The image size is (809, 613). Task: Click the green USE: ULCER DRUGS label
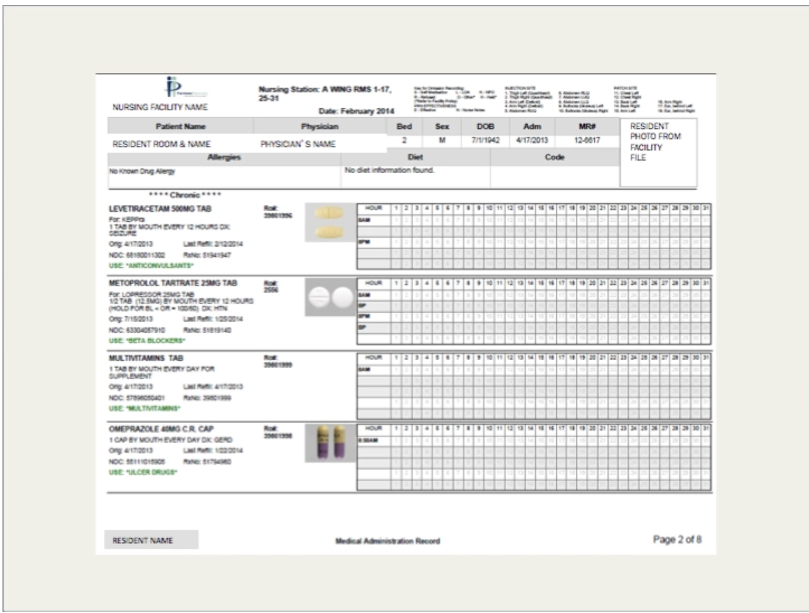143,472
